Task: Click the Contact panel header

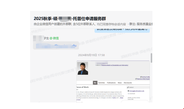Action: click(138, 87)
